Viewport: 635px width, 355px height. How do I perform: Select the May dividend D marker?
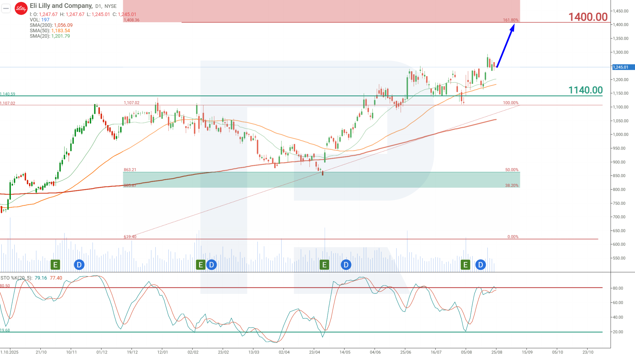click(346, 265)
